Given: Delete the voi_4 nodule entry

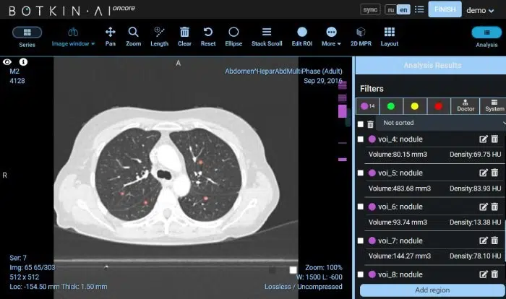Looking at the screenshot, I should pos(494,139).
